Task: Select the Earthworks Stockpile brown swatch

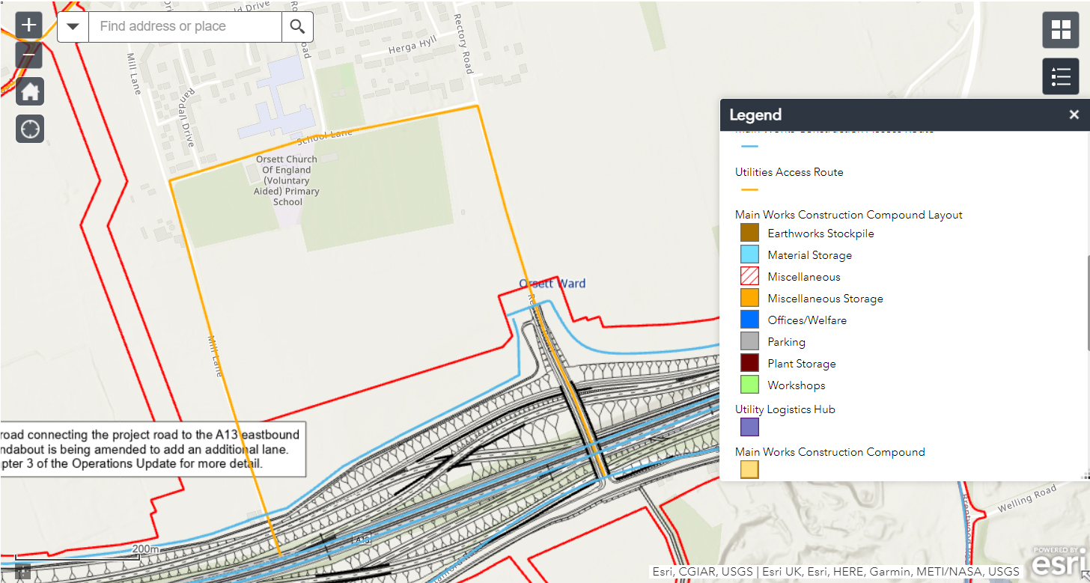Action: [749, 233]
